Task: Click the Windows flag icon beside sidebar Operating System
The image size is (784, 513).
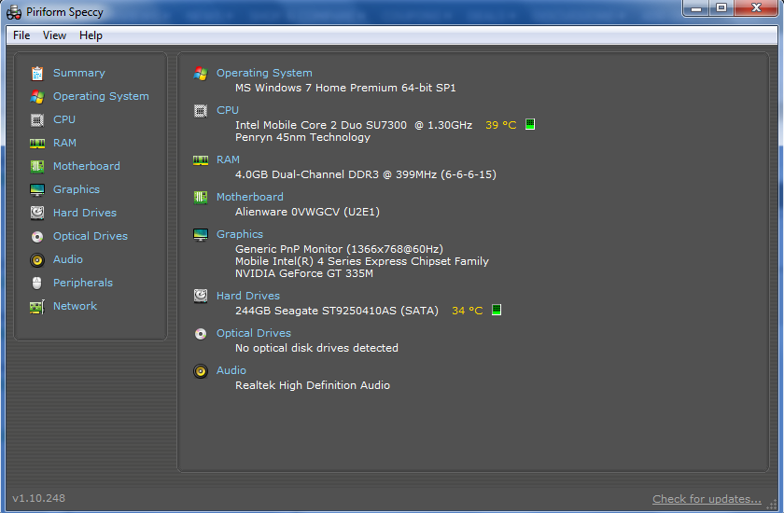Action: (37, 96)
